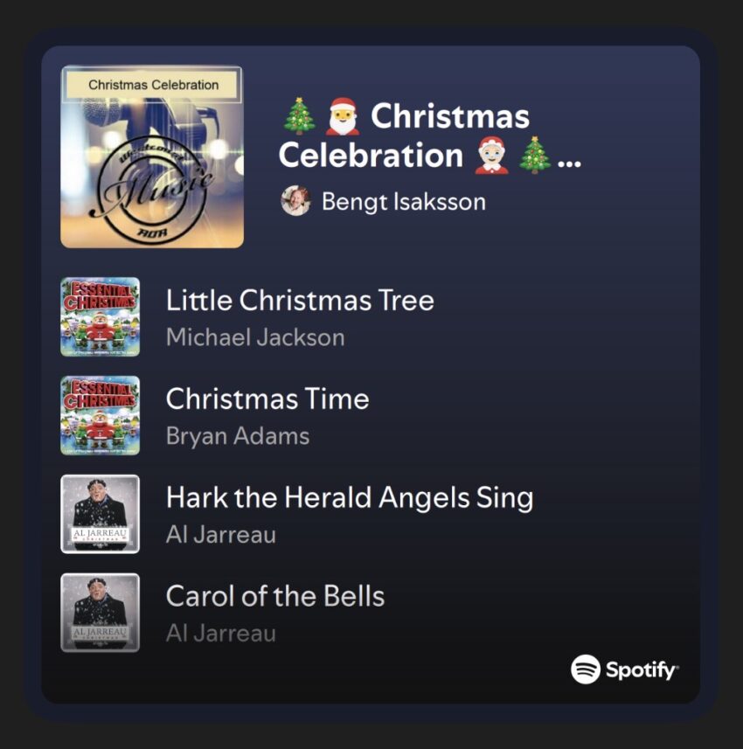Open Al Jarreau under Hark the Herald
Image resolution: width=743 pixels, height=749 pixels.
pyautogui.click(x=221, y=535)
